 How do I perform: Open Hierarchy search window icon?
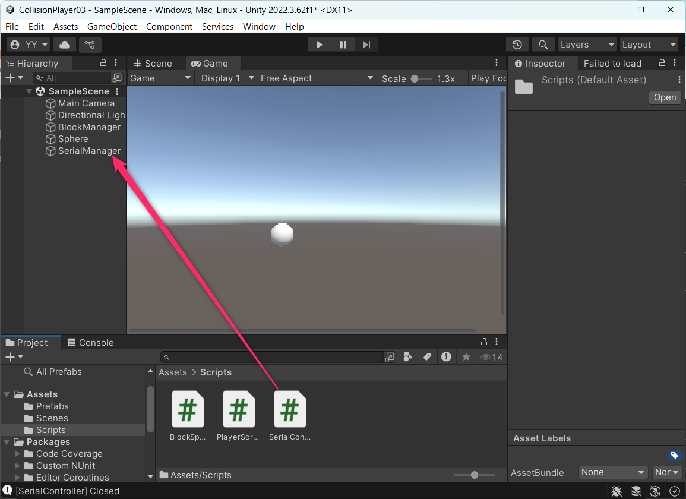(x=117, y=78)
